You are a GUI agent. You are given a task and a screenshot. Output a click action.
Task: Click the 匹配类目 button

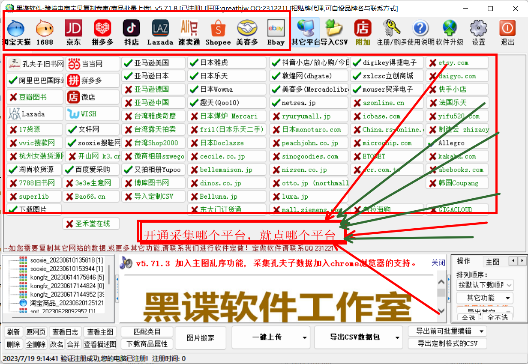point(147,332)
